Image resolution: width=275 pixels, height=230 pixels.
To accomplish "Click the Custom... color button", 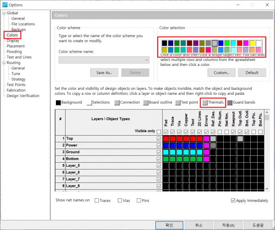I will 221,73.
